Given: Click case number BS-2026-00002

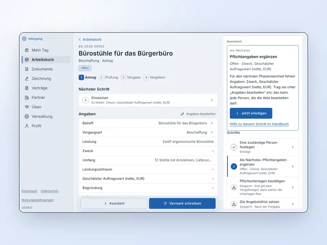Looking at the screenshot, I should (x=92, y=47).
